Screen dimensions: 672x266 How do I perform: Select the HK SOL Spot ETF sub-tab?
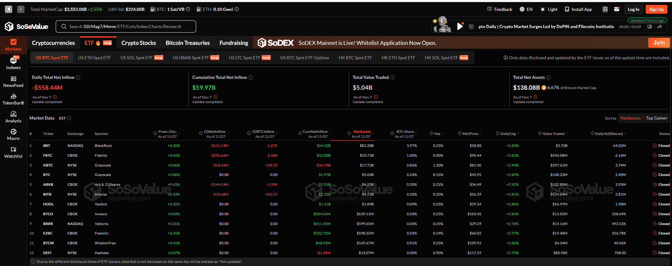tap(446, 57)
